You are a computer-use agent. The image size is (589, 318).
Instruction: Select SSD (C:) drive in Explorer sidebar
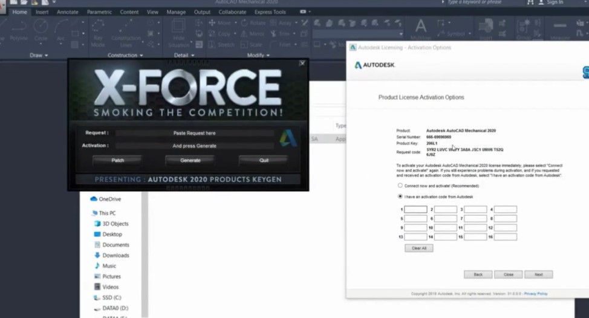pos(108,297)
